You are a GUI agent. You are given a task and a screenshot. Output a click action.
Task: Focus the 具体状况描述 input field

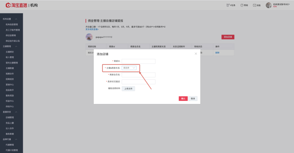point(138,82)
